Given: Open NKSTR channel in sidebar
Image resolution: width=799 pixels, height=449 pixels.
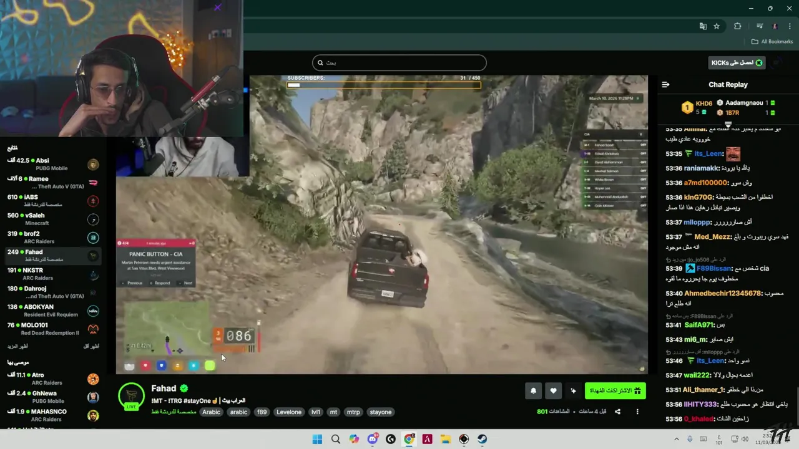Looking at the screenshot, I should point(52,274).
